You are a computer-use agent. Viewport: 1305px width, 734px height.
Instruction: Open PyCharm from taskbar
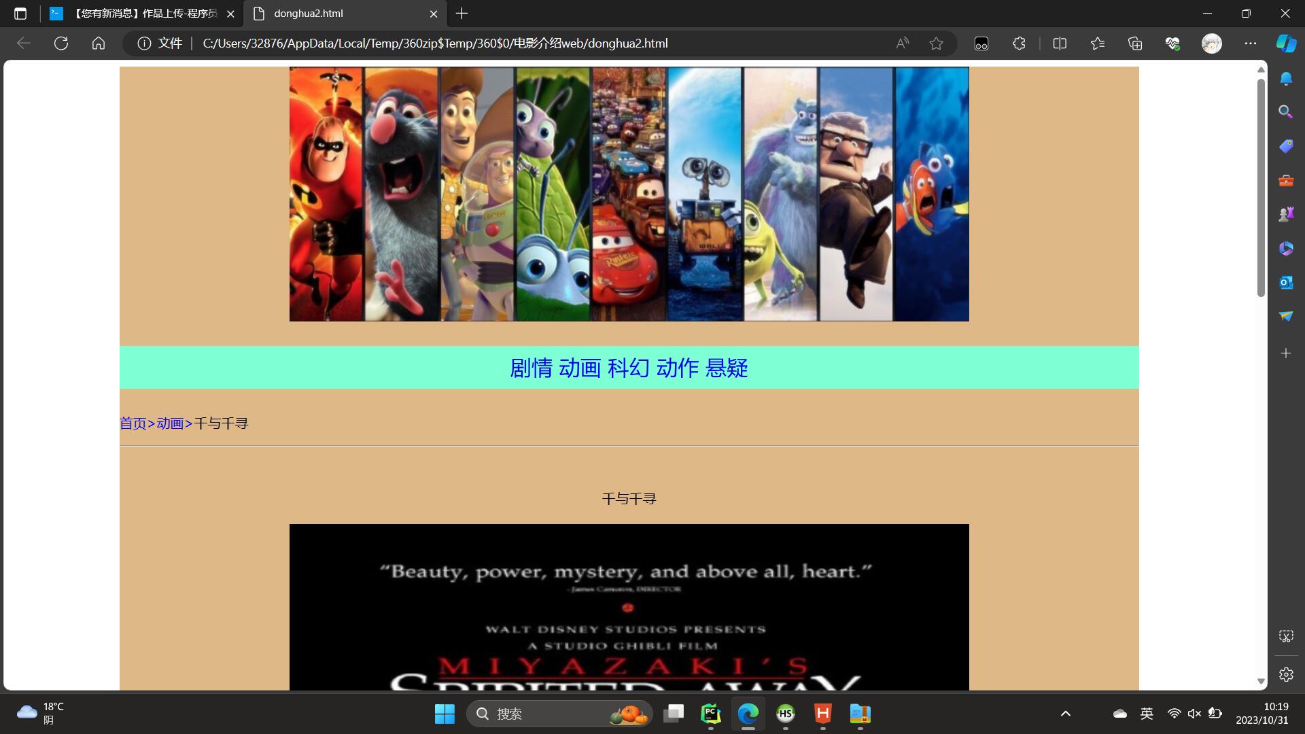coord(711,714)
